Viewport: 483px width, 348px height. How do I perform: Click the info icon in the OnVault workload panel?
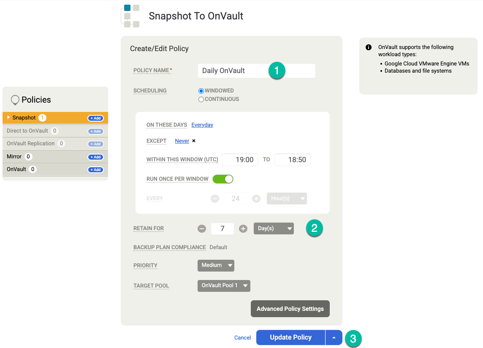click(x=368, y=47)
